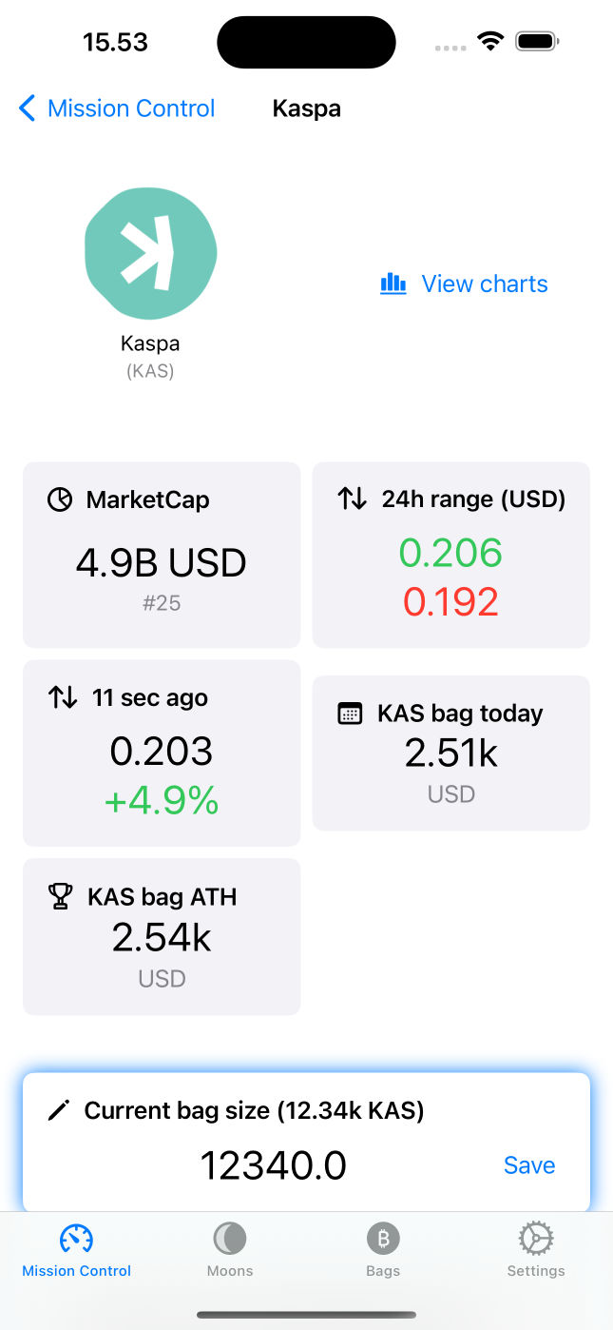Viewport: 613px width, 1330px height.
Task: Tap the trophy icon for bag ATH
Action: (x=60, y=896)
